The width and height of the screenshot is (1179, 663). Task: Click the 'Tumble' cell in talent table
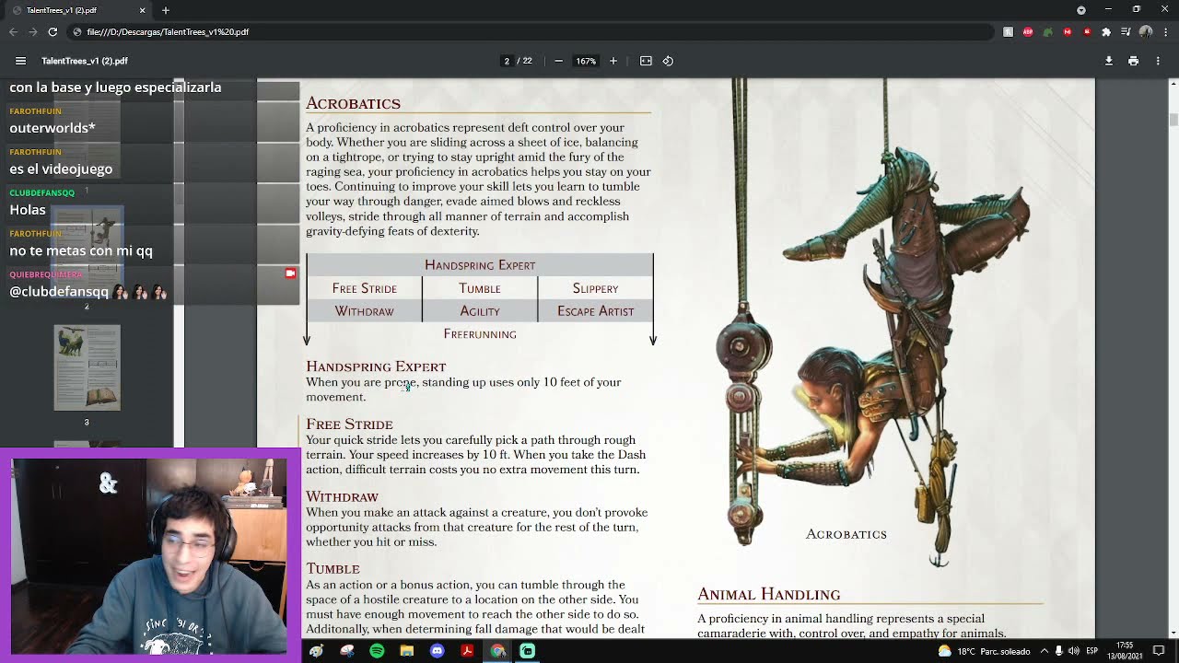[x=480, y=288]
